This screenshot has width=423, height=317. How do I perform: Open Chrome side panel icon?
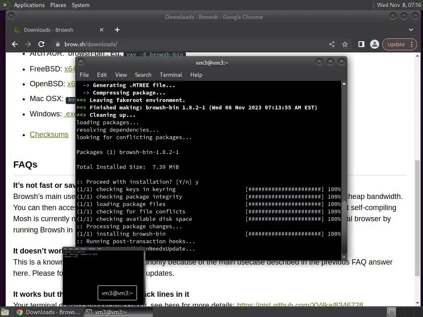pos(361,44)
